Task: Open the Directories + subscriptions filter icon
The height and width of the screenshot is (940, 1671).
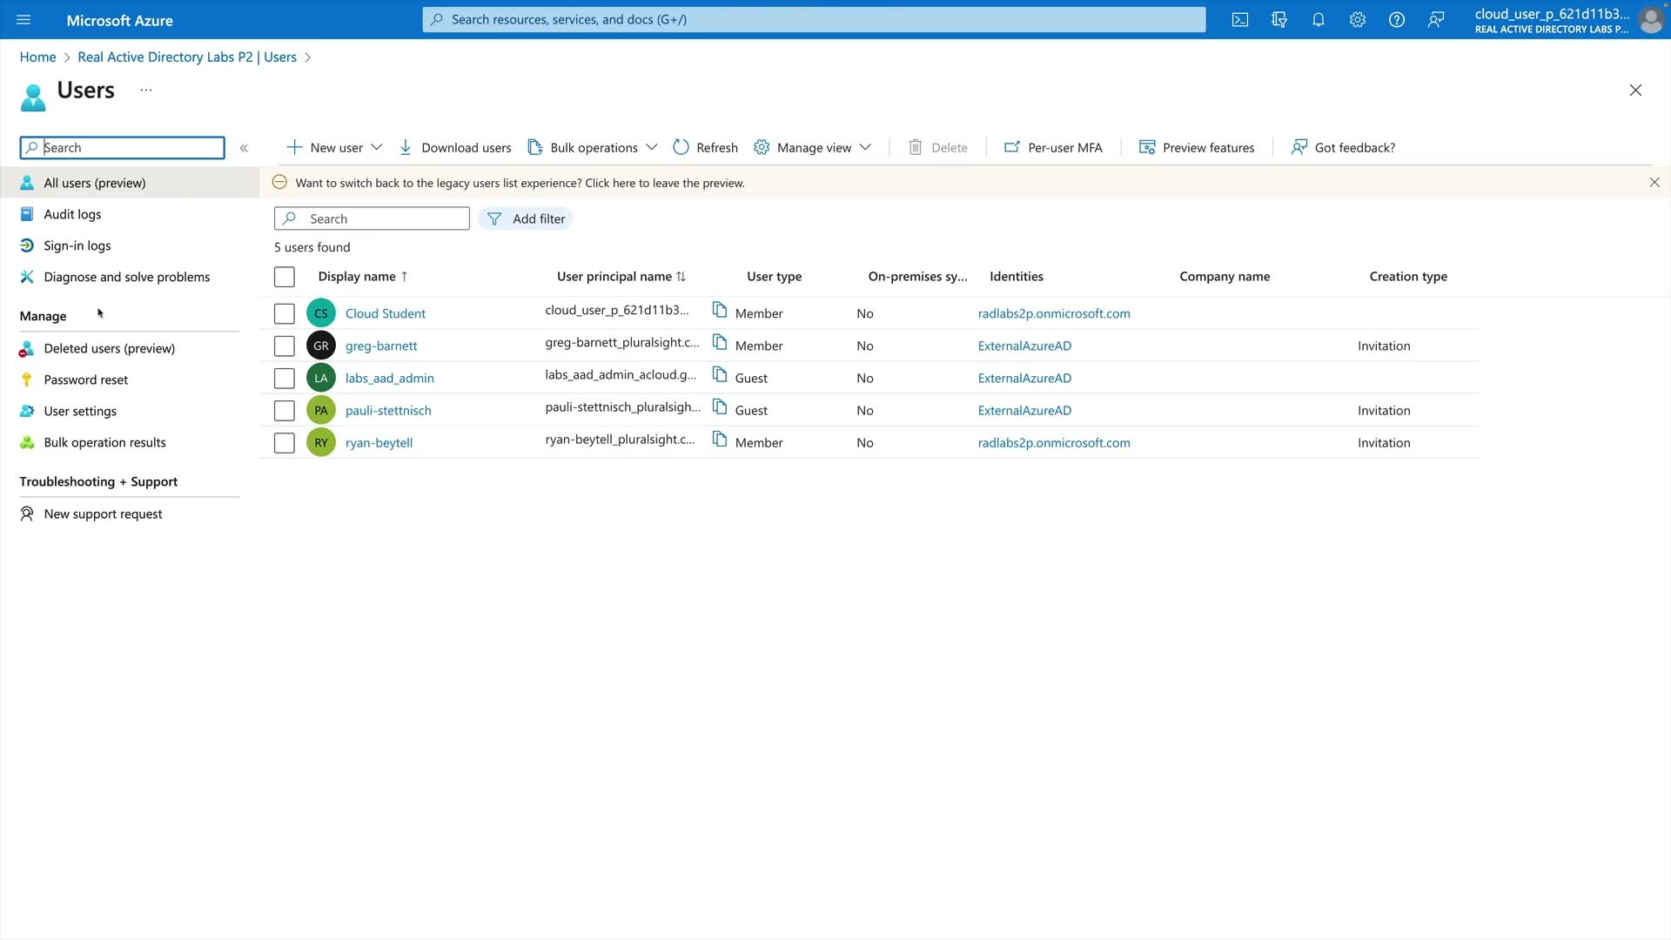Action: click(x=1279, y=19)
